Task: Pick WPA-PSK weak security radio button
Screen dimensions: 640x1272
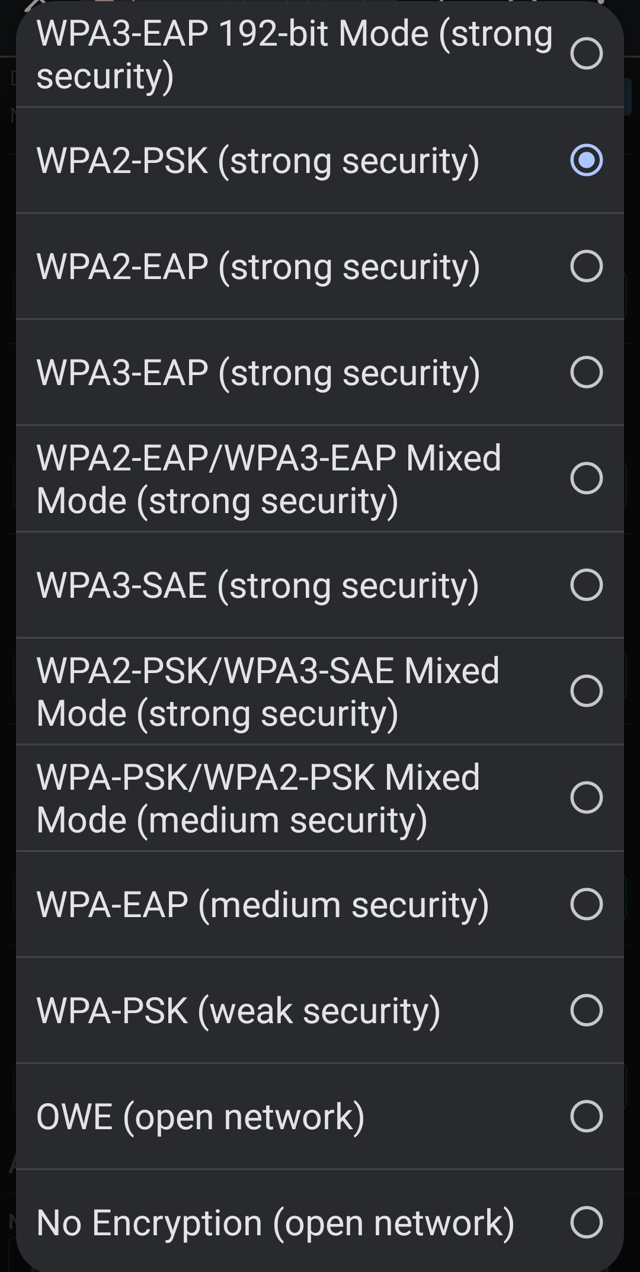Action: (x=586, y=1010)
